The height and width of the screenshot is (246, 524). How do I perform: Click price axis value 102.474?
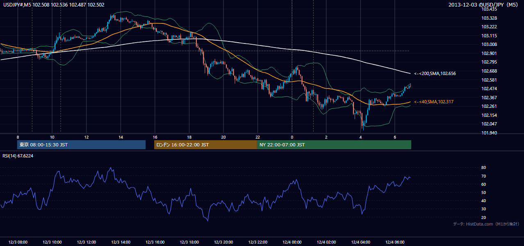point(489,89)
